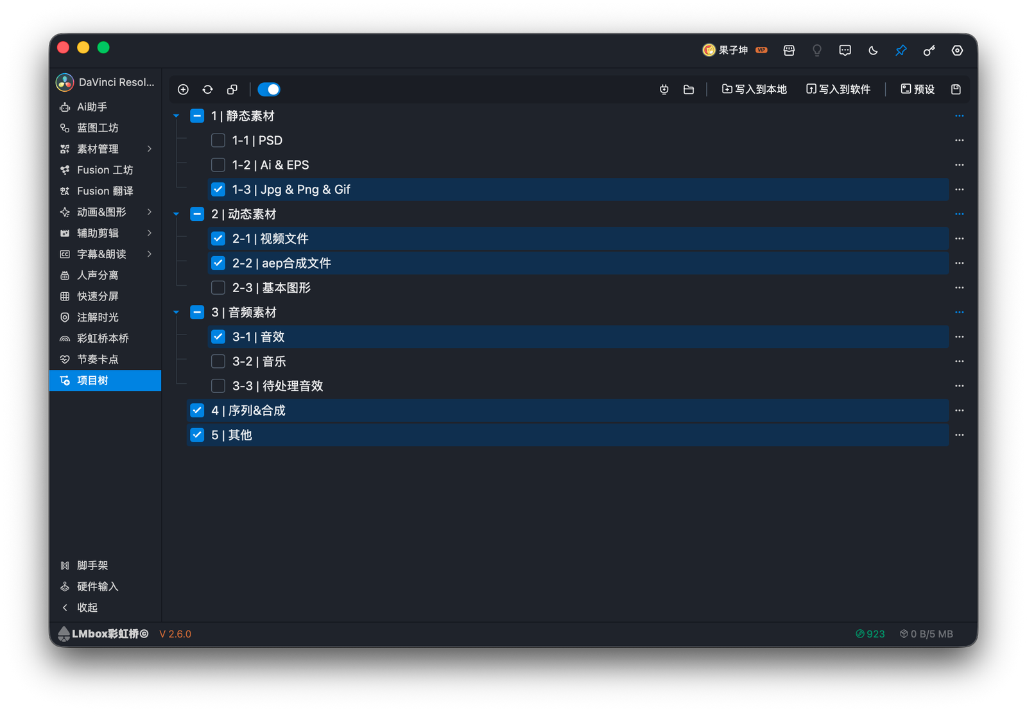Expand the 素材管理 sidebar submenu arrow
1027x712 pixels.
[150, 149]
